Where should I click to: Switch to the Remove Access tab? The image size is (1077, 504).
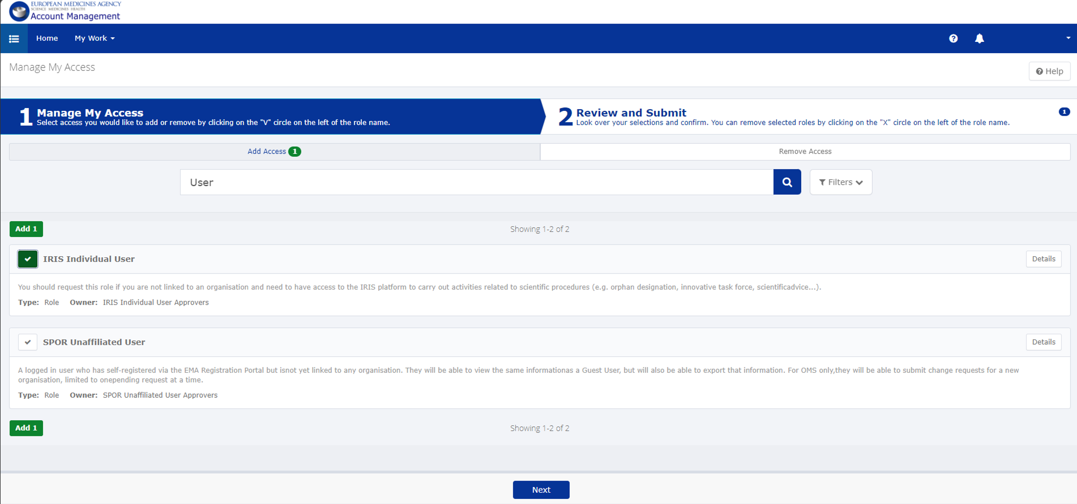[805, 151]
